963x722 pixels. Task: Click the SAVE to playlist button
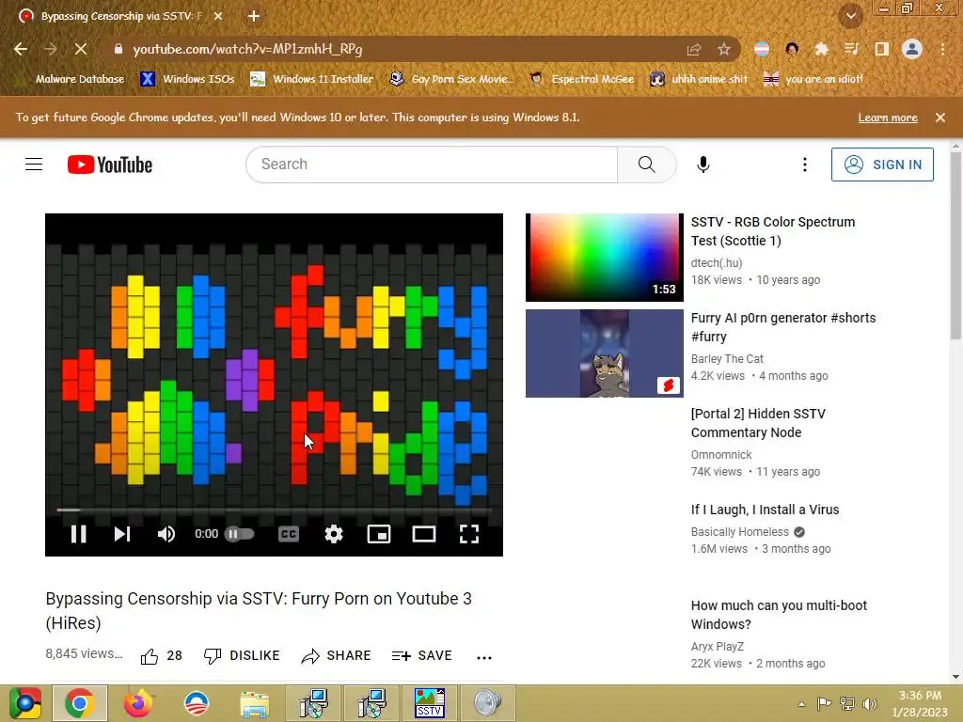pyautogui.click(x=422, y=656)
